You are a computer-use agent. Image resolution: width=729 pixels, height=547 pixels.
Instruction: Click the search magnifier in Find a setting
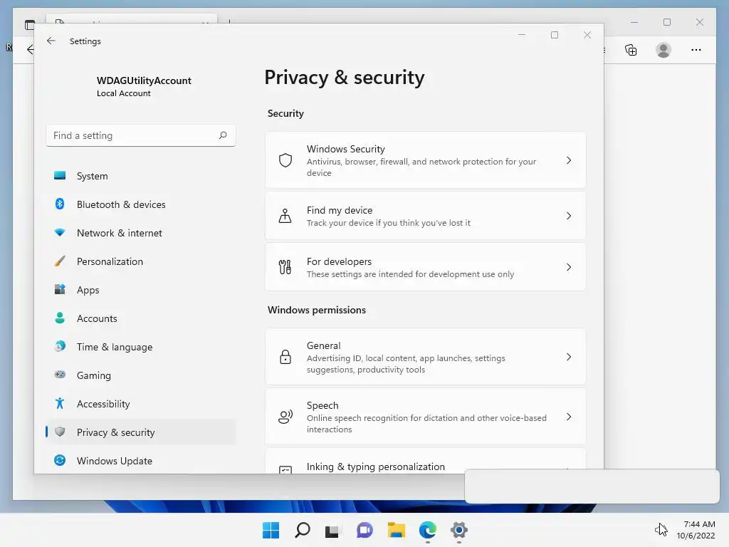point(223,135)
